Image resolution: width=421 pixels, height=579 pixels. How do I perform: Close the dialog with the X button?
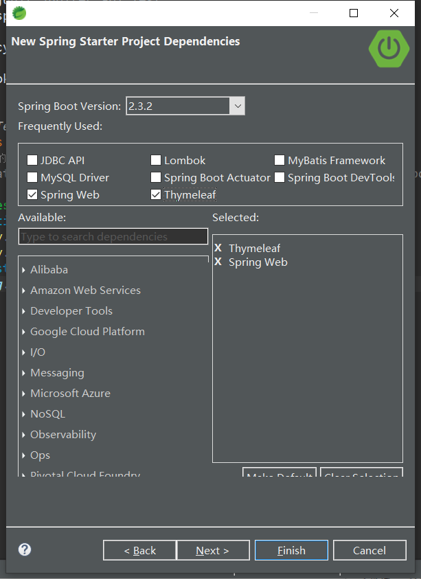394,13
